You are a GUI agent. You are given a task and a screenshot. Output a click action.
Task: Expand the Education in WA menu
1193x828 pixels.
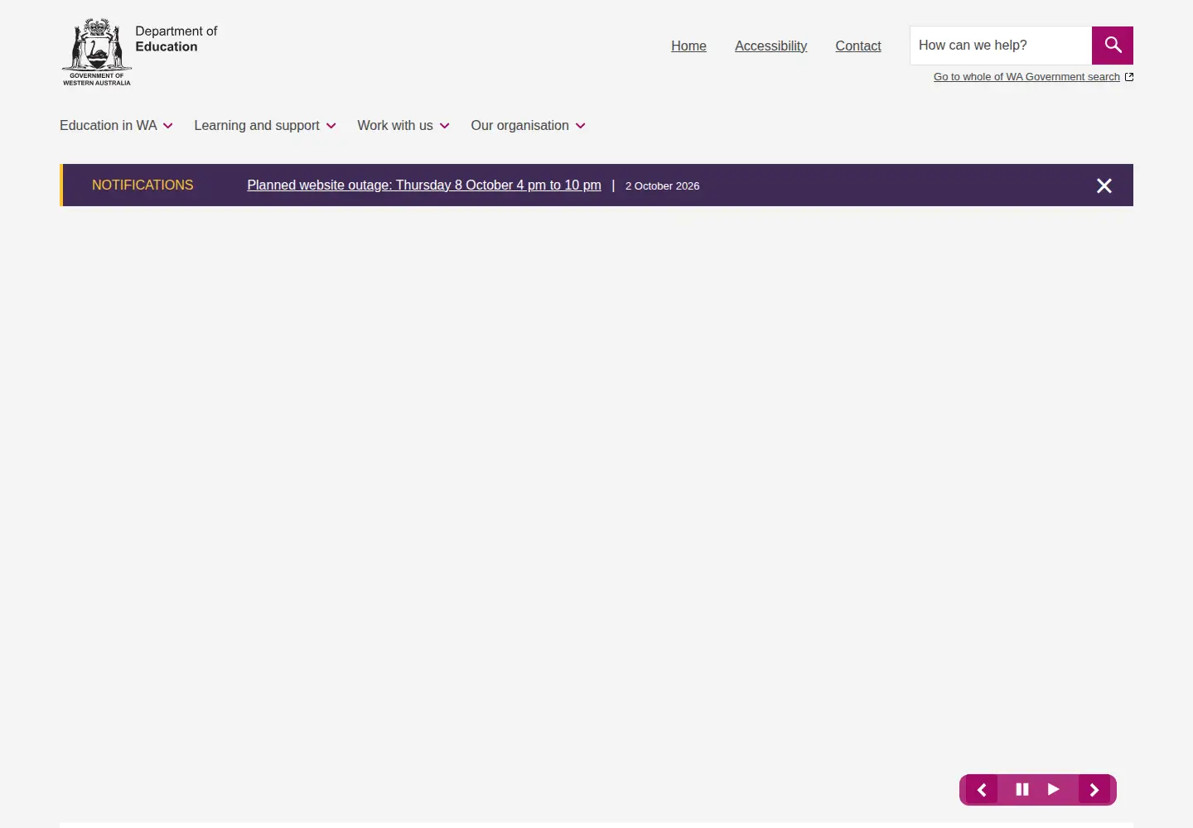click(x=116, y=126)
